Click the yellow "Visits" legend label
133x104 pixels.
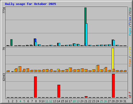click(130, 51)
